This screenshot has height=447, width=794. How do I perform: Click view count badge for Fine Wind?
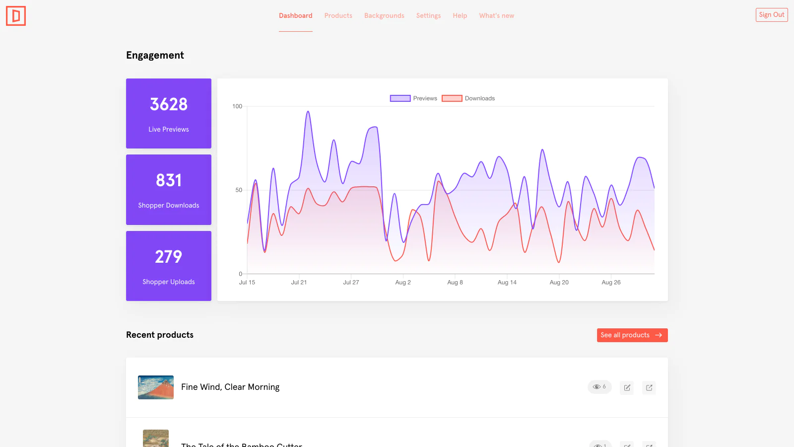(599, 387)
